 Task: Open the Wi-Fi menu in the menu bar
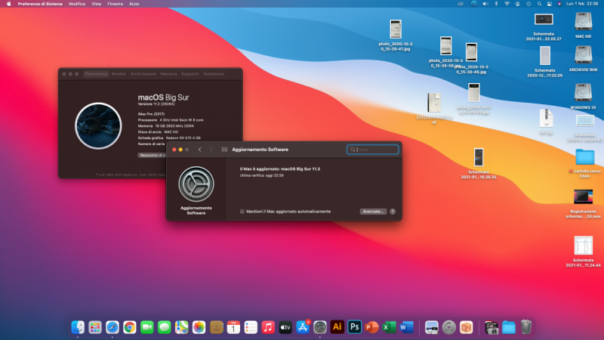[506, 4]
